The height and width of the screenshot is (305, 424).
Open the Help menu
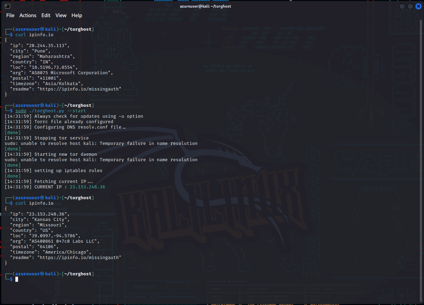click(x=77, y=15)
